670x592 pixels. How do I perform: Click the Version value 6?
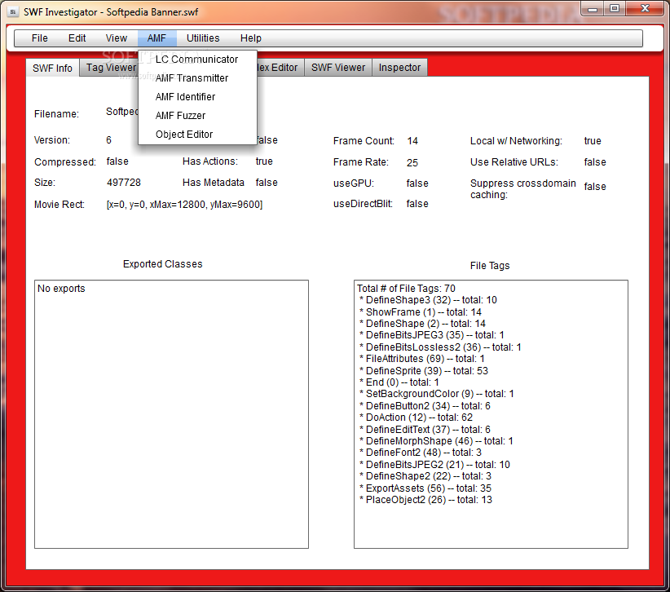click(x=109, y=140)
